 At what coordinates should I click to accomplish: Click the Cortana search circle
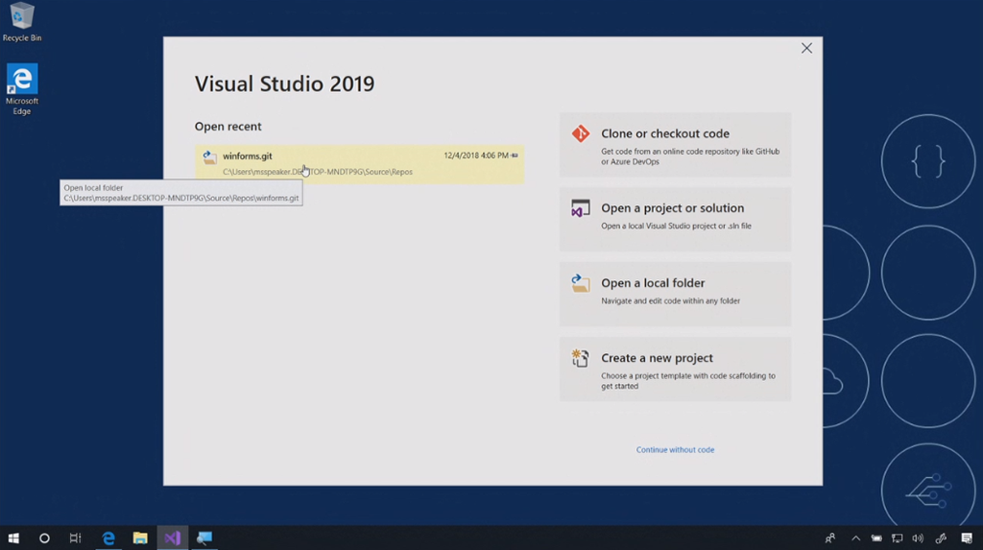point(44,538)
